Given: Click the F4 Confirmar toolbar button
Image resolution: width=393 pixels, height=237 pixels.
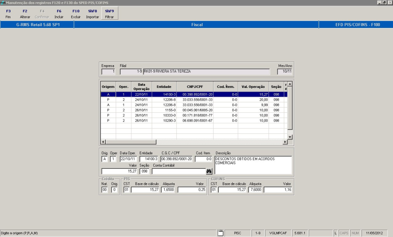Looking at the screenshot, I should click(x=42, y=14).
